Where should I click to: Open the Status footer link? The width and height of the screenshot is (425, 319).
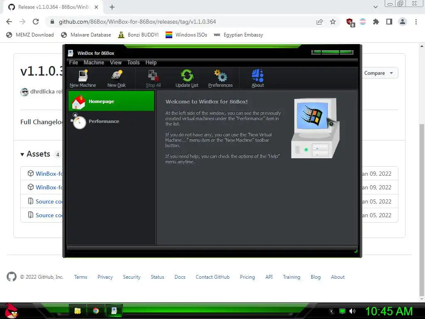coord(157,277)
